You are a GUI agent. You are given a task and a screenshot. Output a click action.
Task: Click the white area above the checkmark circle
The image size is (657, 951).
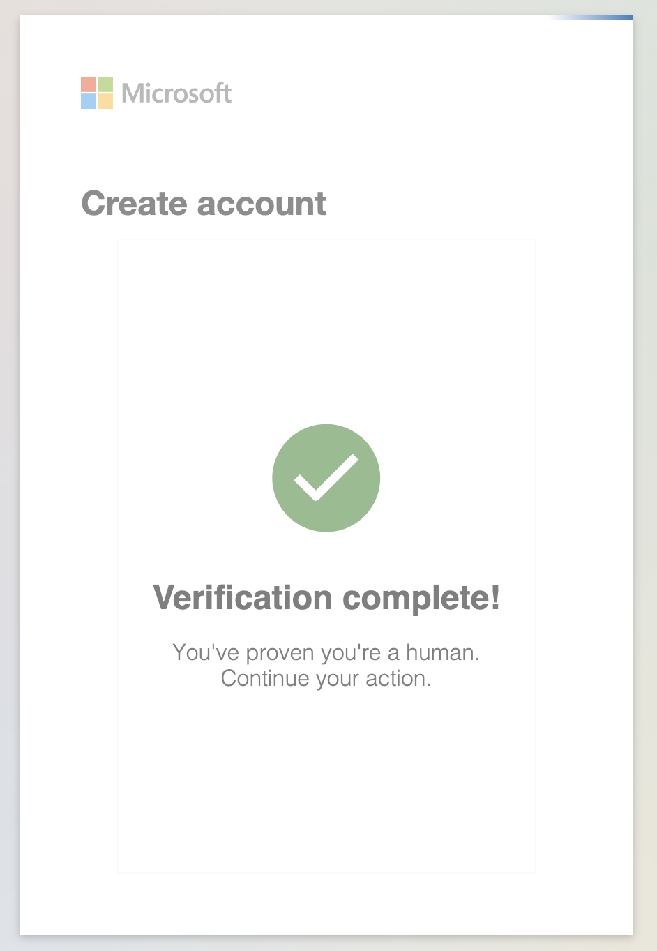coord(326,328)
